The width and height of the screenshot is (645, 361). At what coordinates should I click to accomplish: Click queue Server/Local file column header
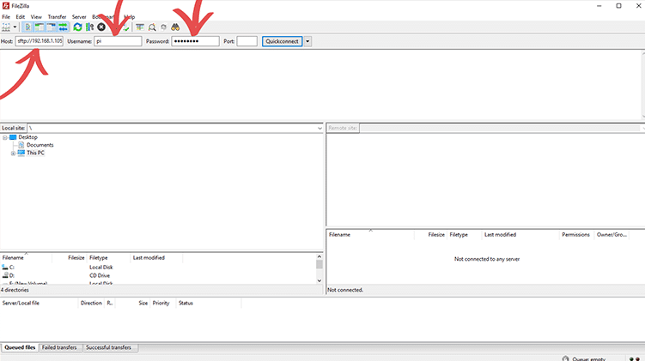click(x=40, y=303)
